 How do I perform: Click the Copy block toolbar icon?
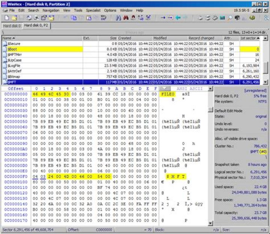point(73,18)
